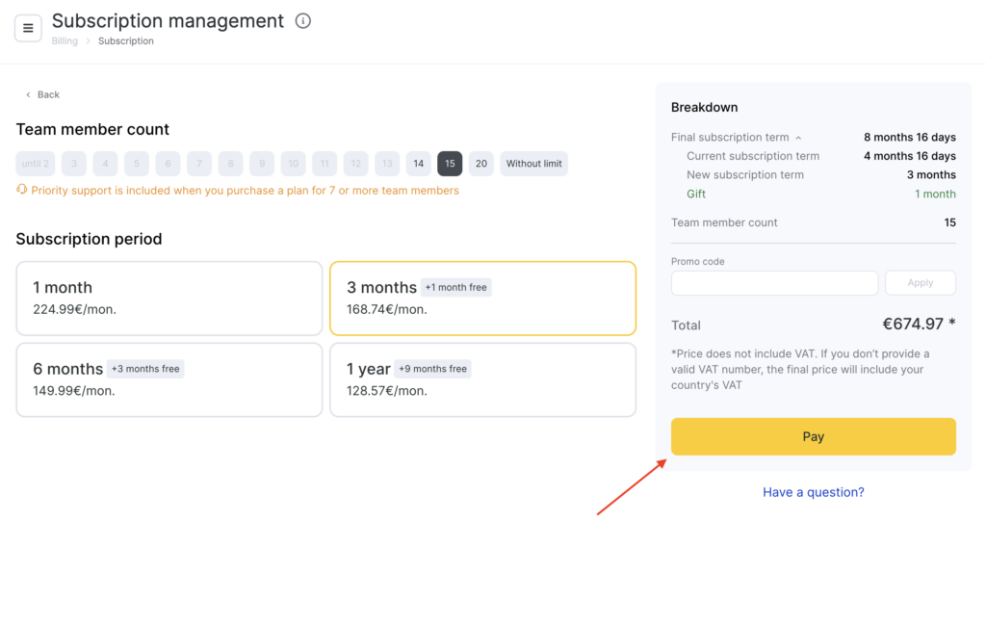986x625 pixels.
Task: Select 13 team members
Action: (387, 164)
